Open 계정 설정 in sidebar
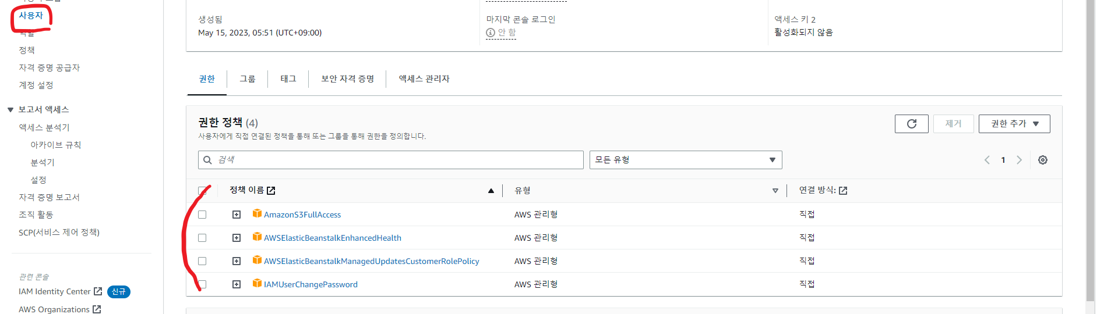Image resolution: width=1104 pixels, height=314 pixels. (x=36, y=85)
